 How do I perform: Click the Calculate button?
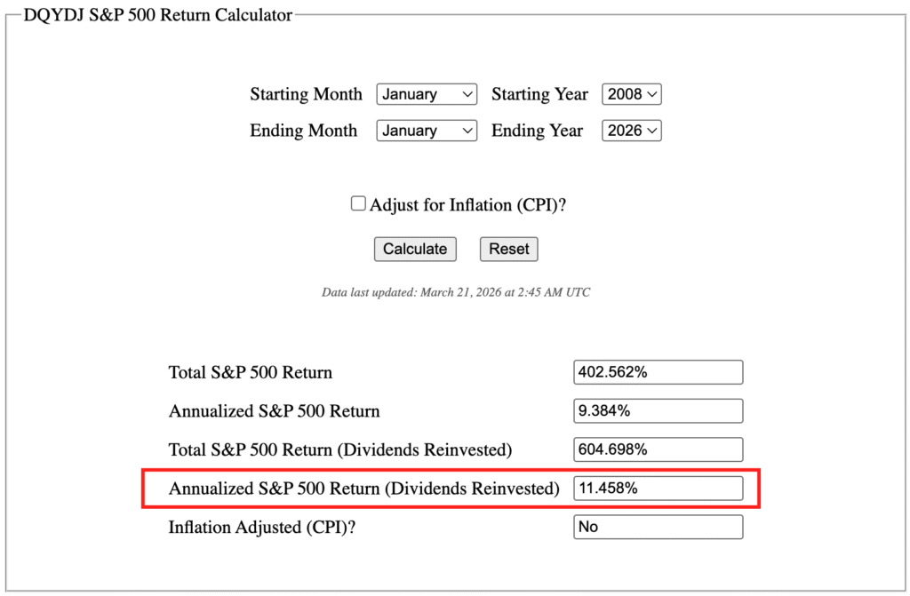coord(415,249)
